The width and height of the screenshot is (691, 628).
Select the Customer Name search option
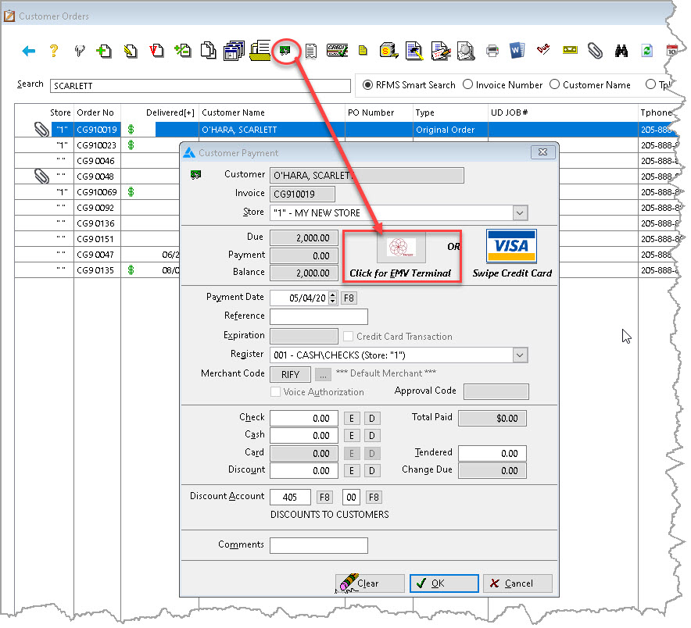tap(554, 84)
